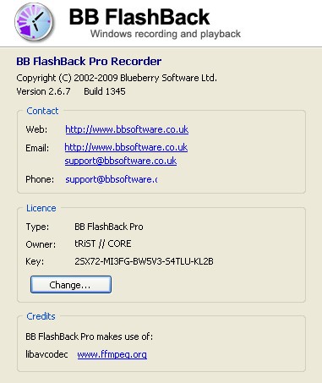The width and height of the screenshot is (322, 383).
Task: Open the Email row's http://www.bbsoftware.co.uk link
Action: (x=126, y=147)
